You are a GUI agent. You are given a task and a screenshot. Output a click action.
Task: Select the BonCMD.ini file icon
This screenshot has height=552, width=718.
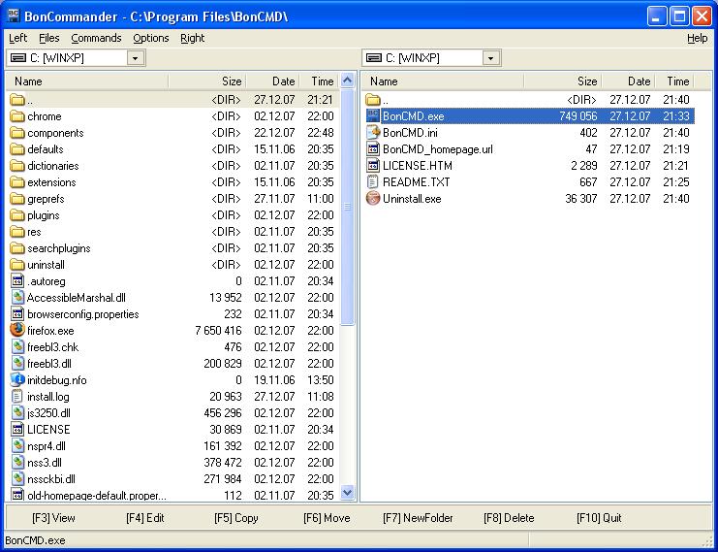(x=373, y=133)
